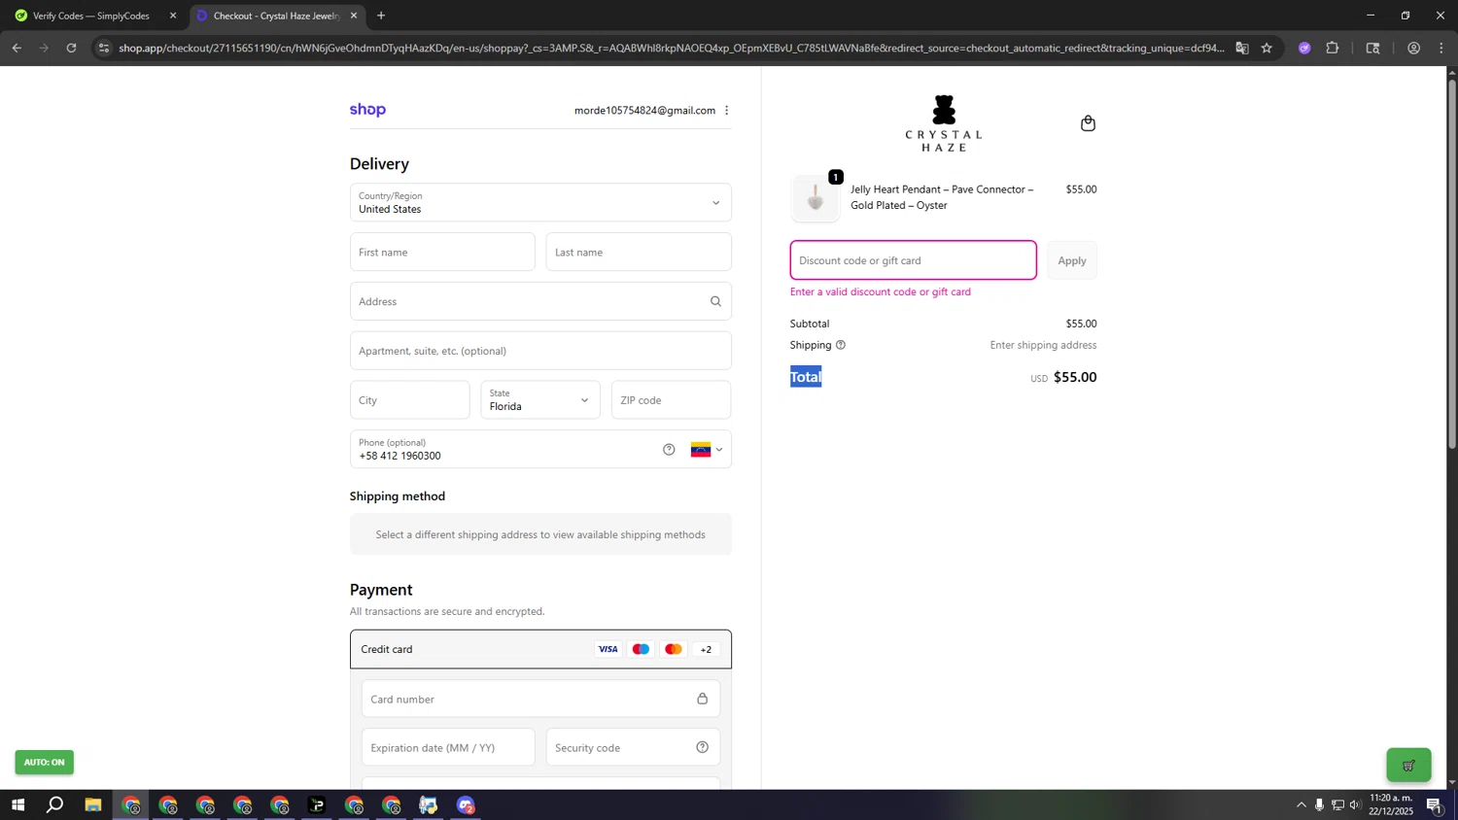Click the $55.00 total amount
Viewport: 1458px width, 820px height.
(x=1075, y=377)
